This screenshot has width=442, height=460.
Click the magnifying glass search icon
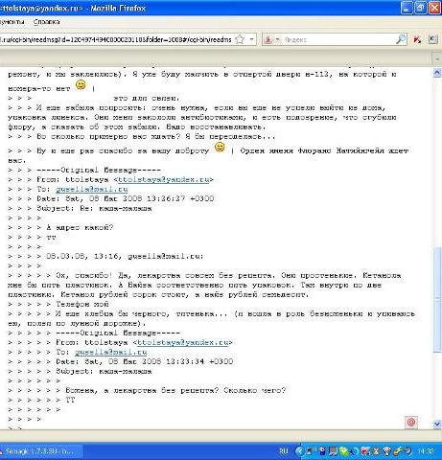pyautogui.click(x=401, y=39)
